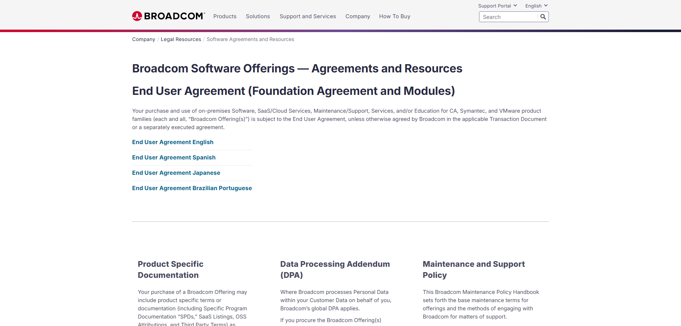Click the End User Agreement section heading
681x326 pixels.
point(293,91)
